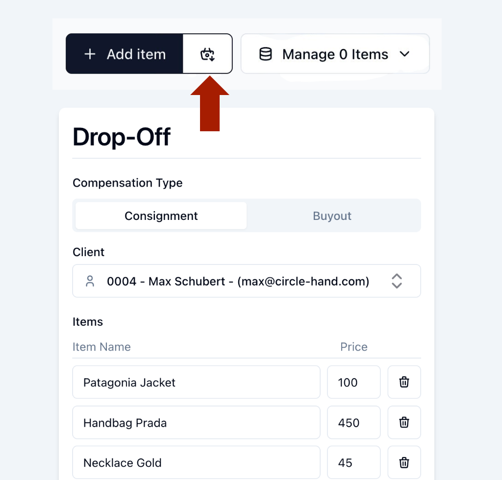
Task: Click the basket import icon next to Add item
Action: point(207,54)
